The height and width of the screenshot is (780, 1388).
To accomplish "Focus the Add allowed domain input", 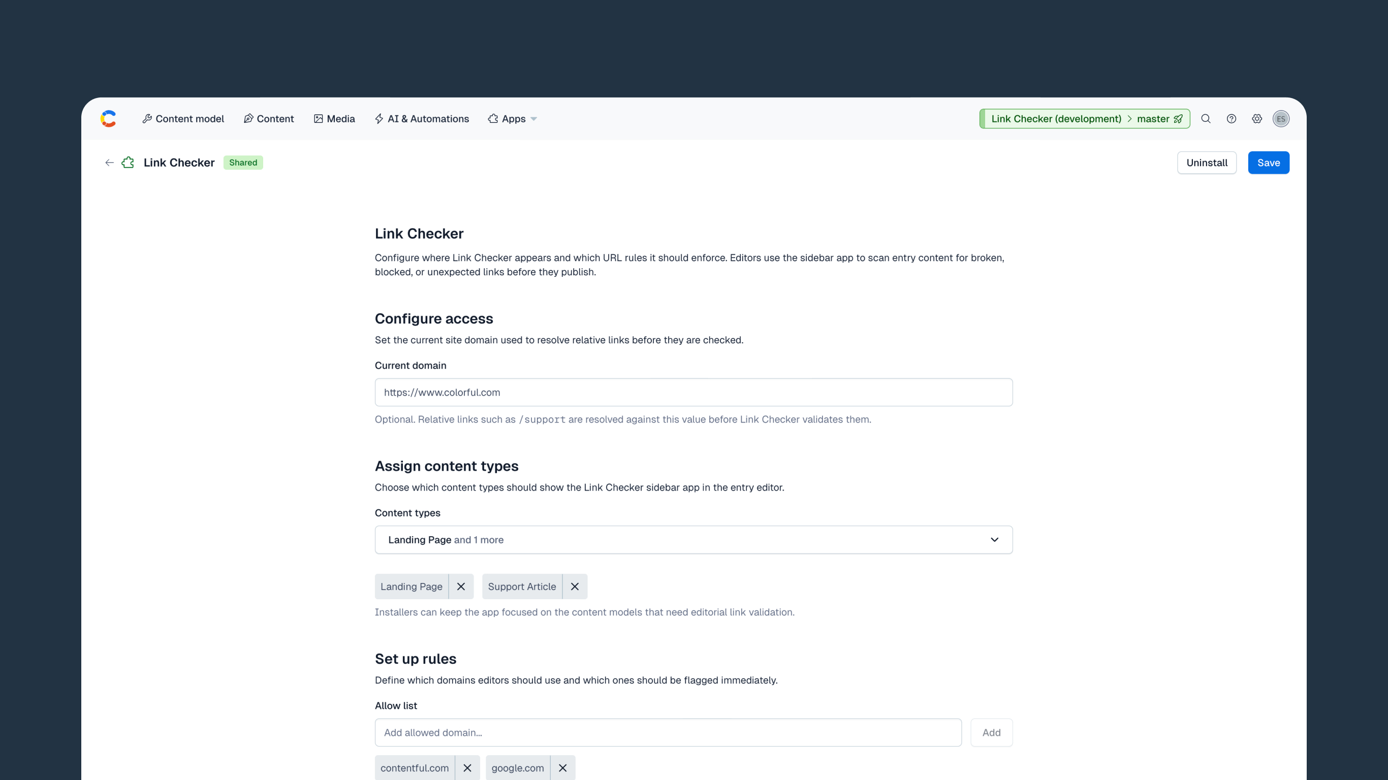I will (668, 733).
